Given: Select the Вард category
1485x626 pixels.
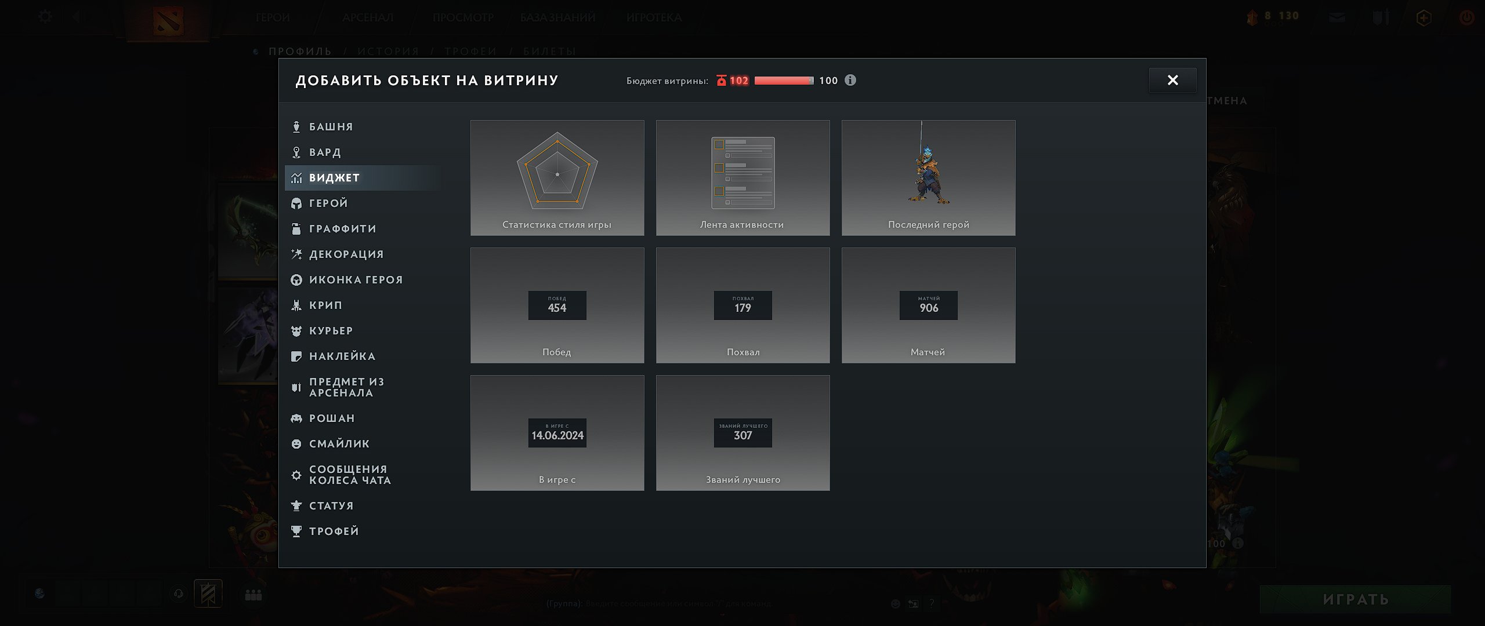Looking at the screenshot, I should (363, 152).
